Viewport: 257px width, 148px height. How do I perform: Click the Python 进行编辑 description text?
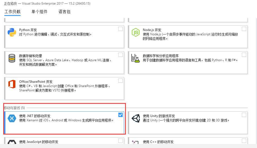[x=55, y=34]
